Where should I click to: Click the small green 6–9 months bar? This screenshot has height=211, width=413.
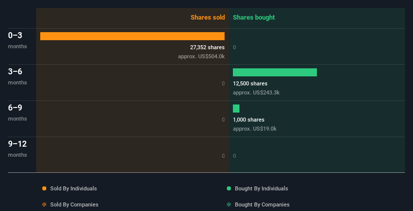coord(236,109)
